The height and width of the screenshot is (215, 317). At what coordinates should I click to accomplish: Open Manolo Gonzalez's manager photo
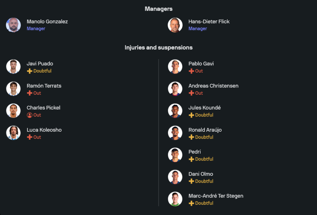click(x=13, y=25)
